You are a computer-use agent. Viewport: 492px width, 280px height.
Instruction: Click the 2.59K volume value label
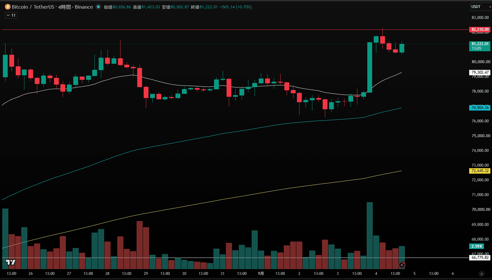click(x=477, y=246)
